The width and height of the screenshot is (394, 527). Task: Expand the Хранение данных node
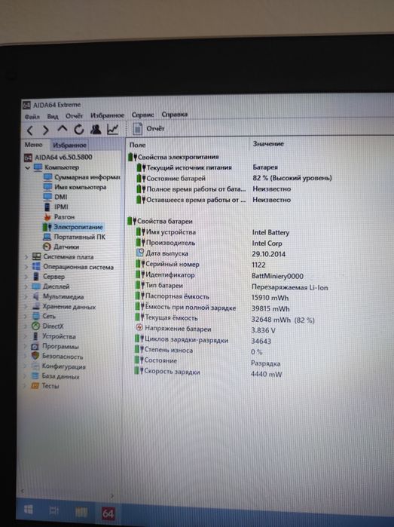[x=26, y=307]
